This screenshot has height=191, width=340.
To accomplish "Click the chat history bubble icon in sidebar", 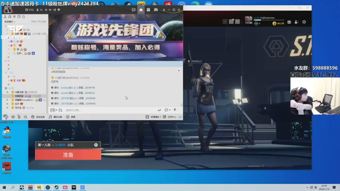I will [10, 17].
